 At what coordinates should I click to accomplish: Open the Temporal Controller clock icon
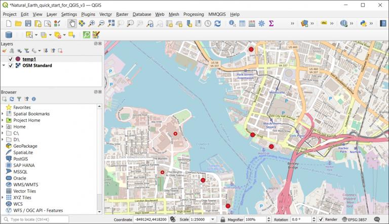pos(208,24)
